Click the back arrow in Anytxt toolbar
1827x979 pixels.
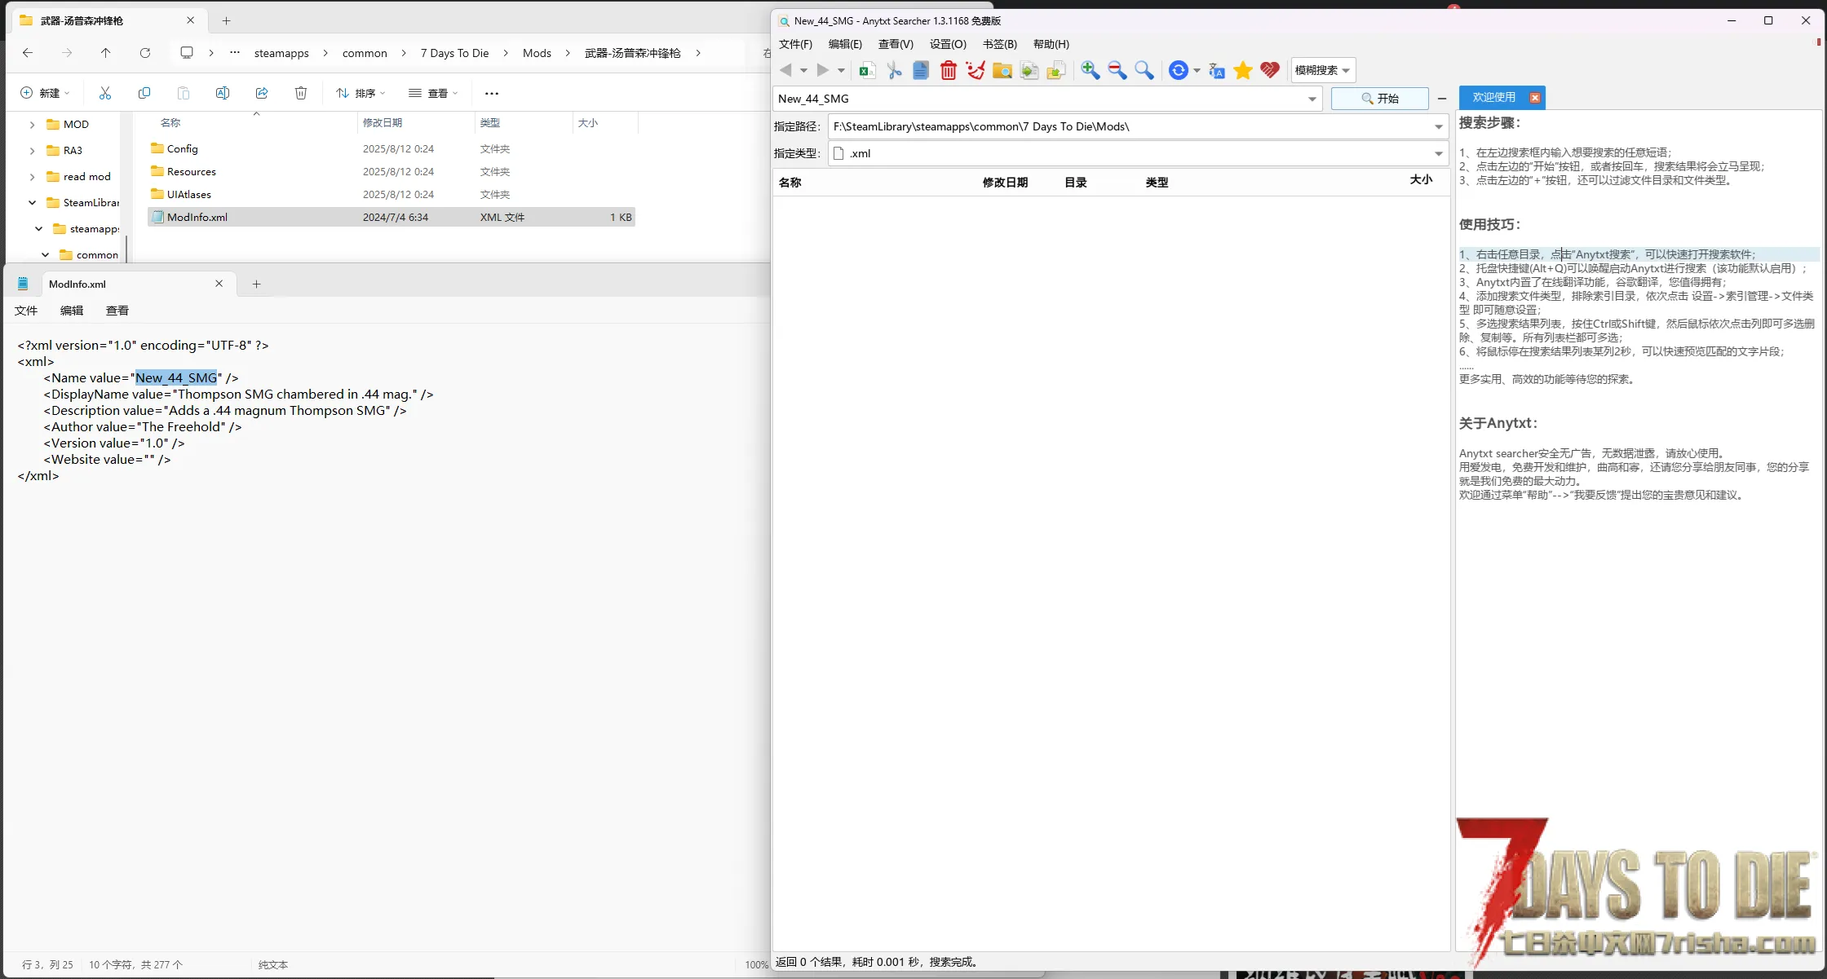pyautogui.click(x=785, y=70)
